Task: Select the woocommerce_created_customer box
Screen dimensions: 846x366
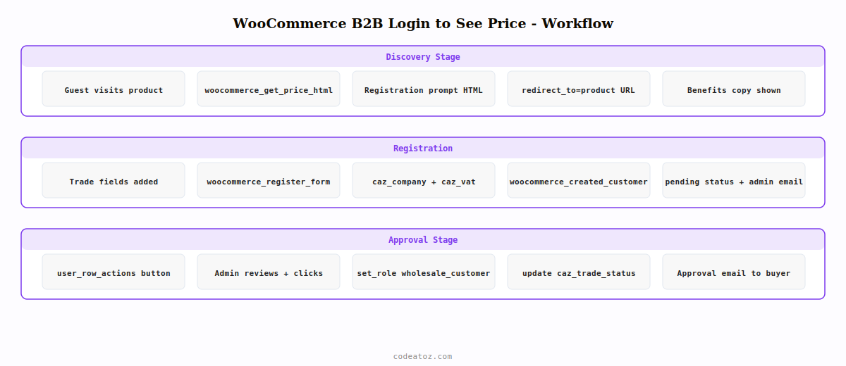Action: 579,180
